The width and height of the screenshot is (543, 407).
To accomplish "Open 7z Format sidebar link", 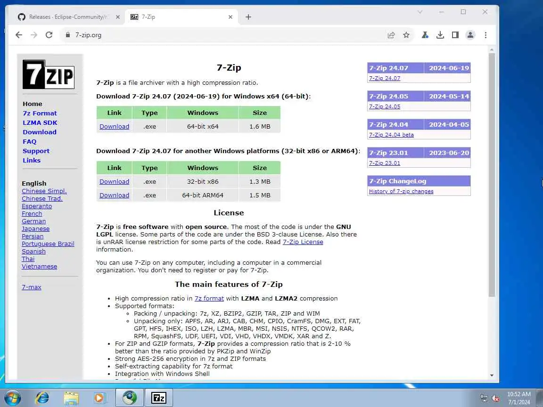I will click(x=40, y=113).
